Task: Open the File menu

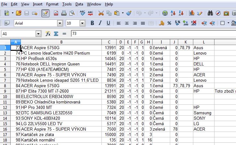Action: pos(4,4)
